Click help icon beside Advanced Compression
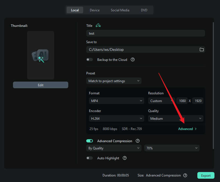 pos(138,141)
